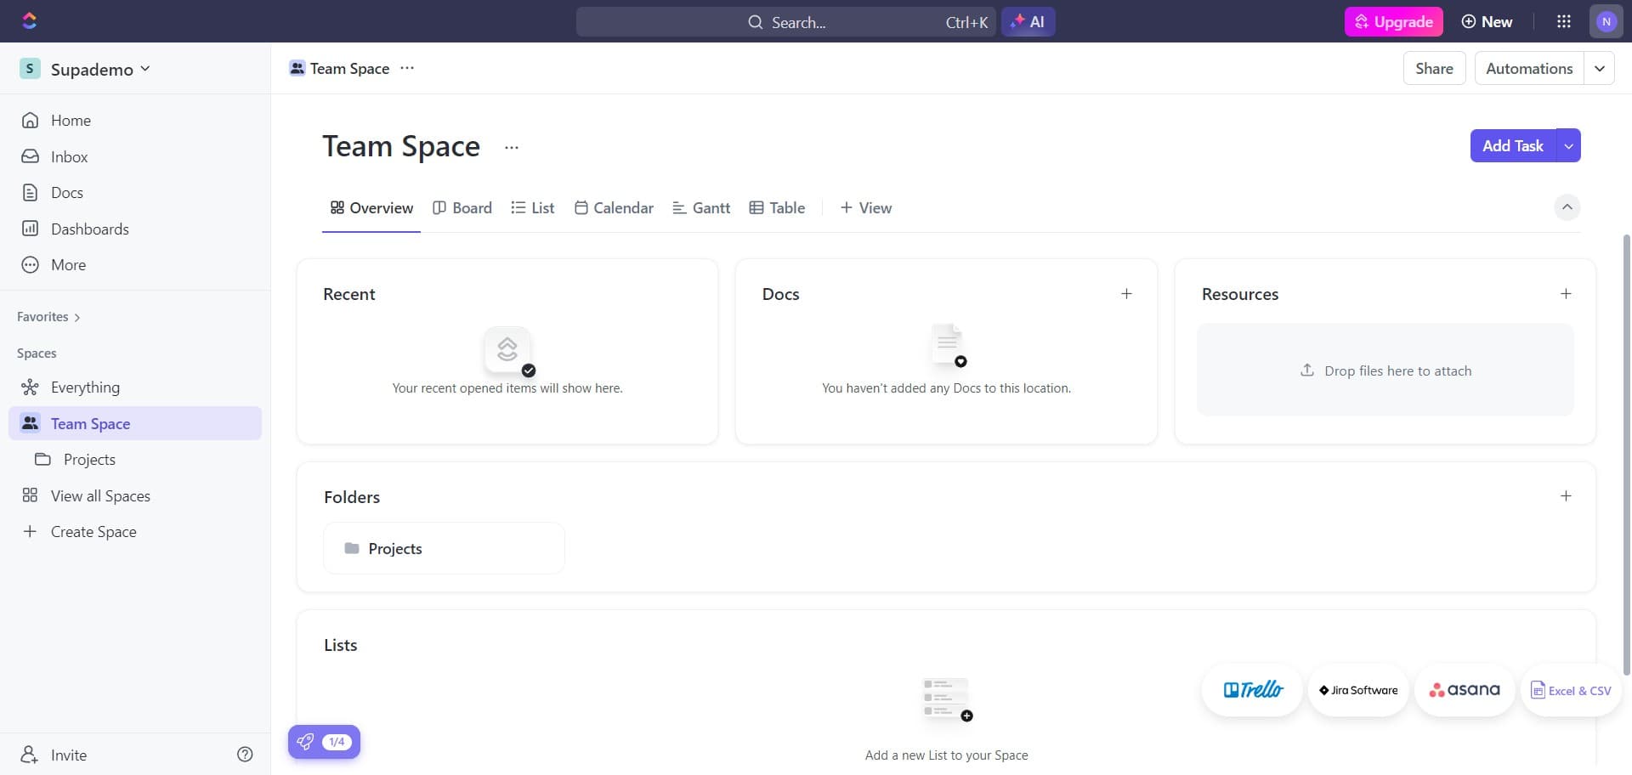Screen dimensions: 1632x775
Task: Collapse the views header with chevron
Action: coord(1567,207)
